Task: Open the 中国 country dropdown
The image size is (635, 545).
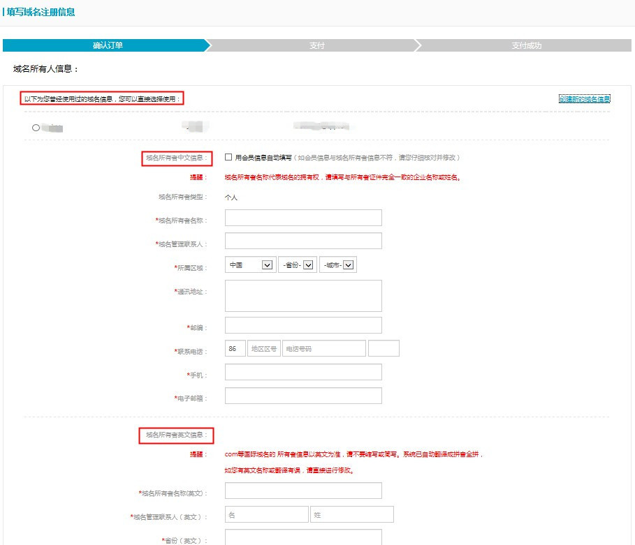Action: click(x=249, y=265)
